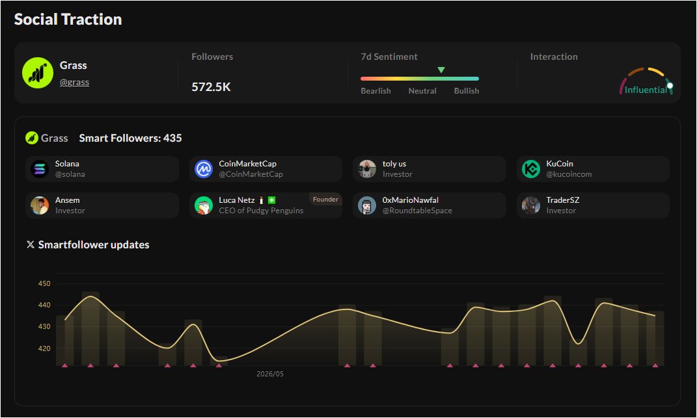Select the Solana name text
The image size is (697, 418).
(x=67, y=164)
